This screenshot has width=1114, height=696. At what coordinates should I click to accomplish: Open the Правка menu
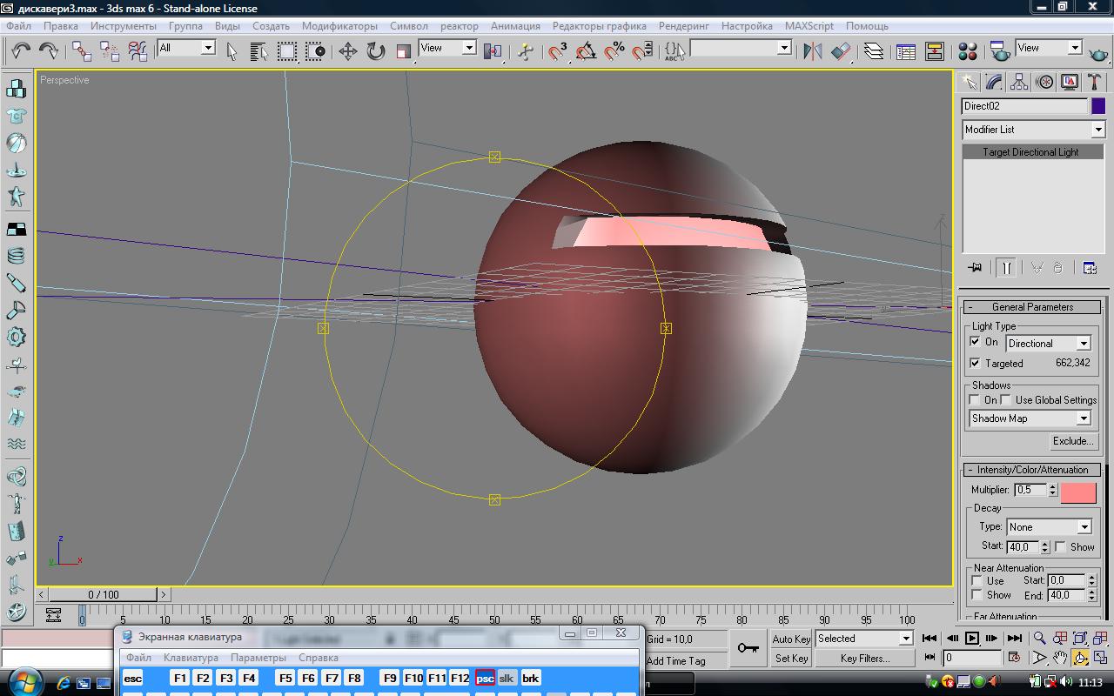61,26
